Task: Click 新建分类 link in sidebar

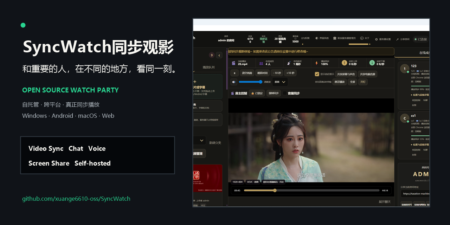Action: coord(215,142)
